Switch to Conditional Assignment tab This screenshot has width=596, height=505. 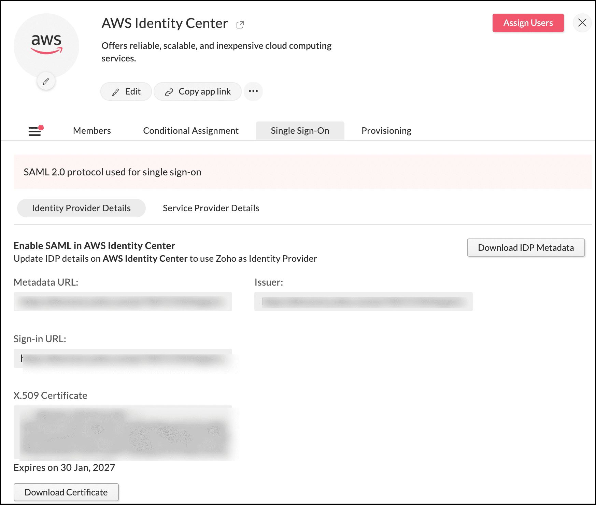(x=190, y=131)
